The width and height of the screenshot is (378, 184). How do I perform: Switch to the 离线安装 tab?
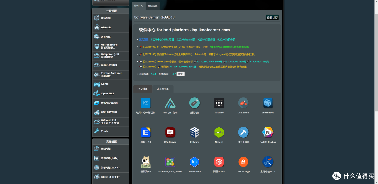[x=153, y=6]
